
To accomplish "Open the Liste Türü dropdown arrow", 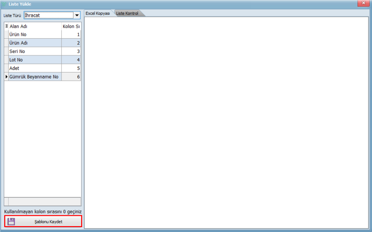I will click(77, 15).
